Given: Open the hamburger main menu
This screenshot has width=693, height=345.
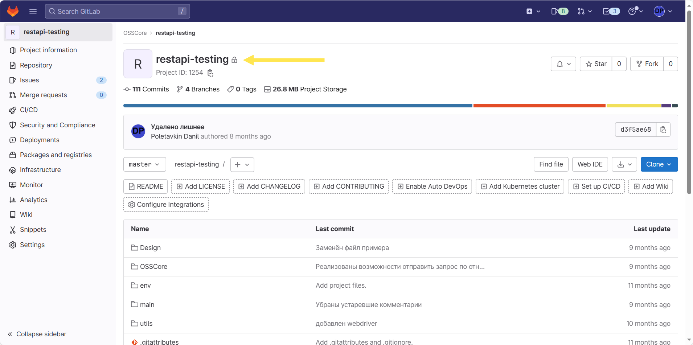Looking at the screenshot, I should (33, 11).
